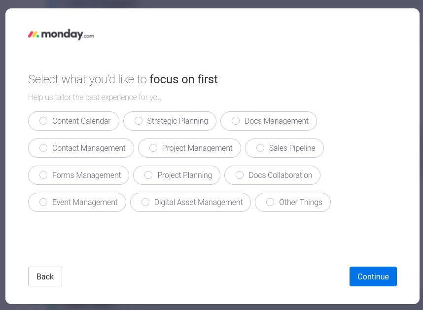Select the Content Calendar option

(x=73, y=121)
